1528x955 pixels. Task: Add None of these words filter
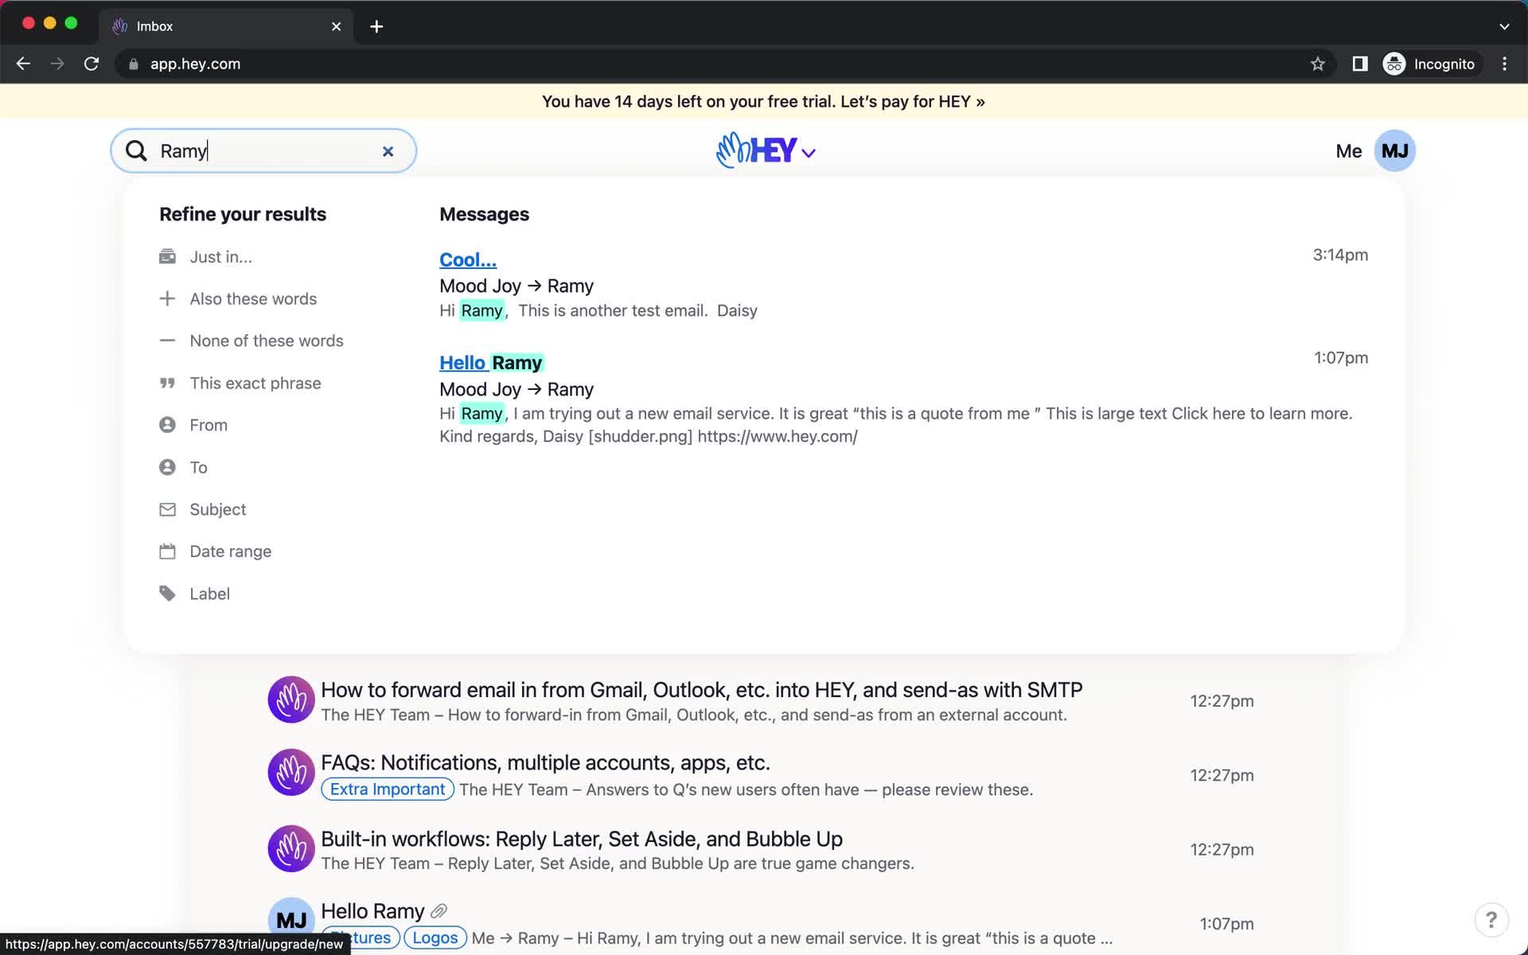pyautogui.click(x=267, y=341)
